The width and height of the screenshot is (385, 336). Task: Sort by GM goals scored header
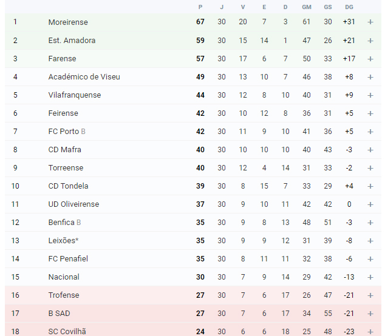(x=307, y=7)
